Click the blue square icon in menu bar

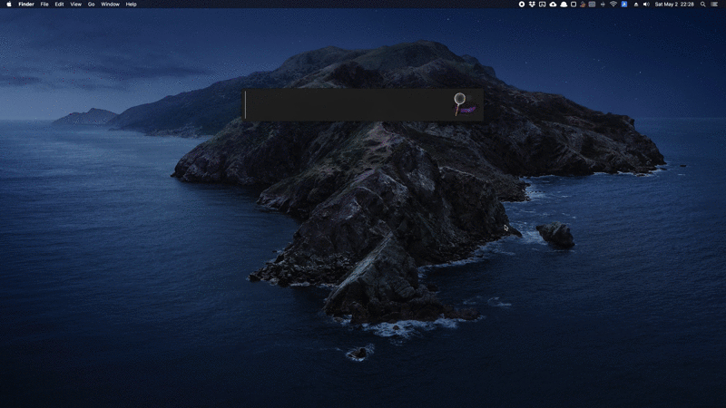[624, 5]
